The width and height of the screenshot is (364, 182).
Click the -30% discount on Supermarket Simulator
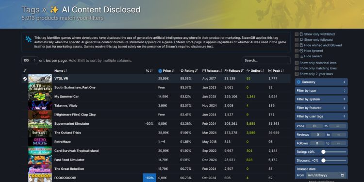tap(149, 124)
